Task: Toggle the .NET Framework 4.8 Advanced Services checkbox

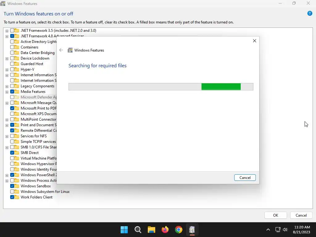Action: [12, 36]
